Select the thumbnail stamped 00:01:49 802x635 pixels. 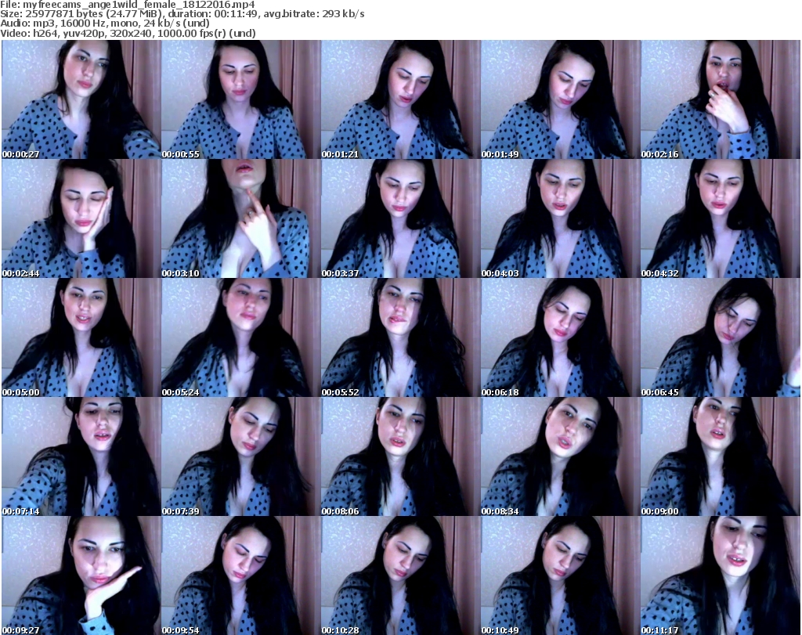(560, 99)
